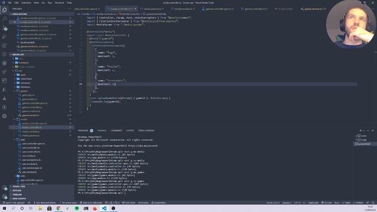This screenshot has width=377, height=212.
Task: Click the Kubernetes status bar item
Action: pyautogui.click(x=158, y=203)
